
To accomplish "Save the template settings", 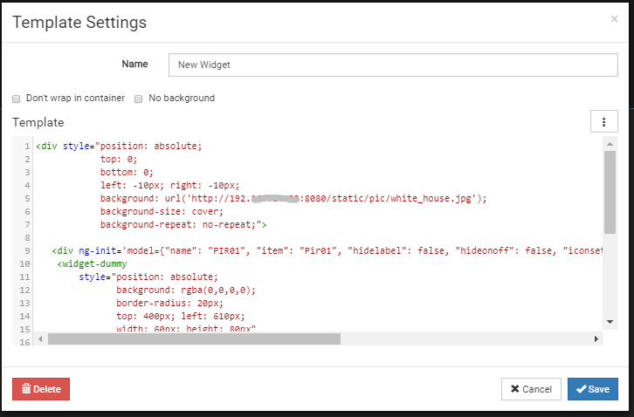I will [593, 389].
